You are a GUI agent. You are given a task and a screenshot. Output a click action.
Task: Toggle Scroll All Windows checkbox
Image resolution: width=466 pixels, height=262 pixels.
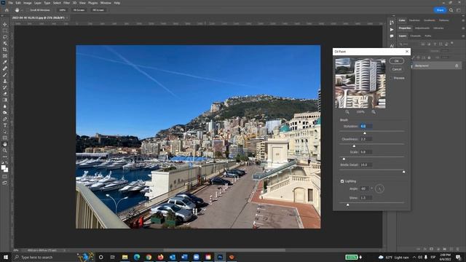[28, 10]
